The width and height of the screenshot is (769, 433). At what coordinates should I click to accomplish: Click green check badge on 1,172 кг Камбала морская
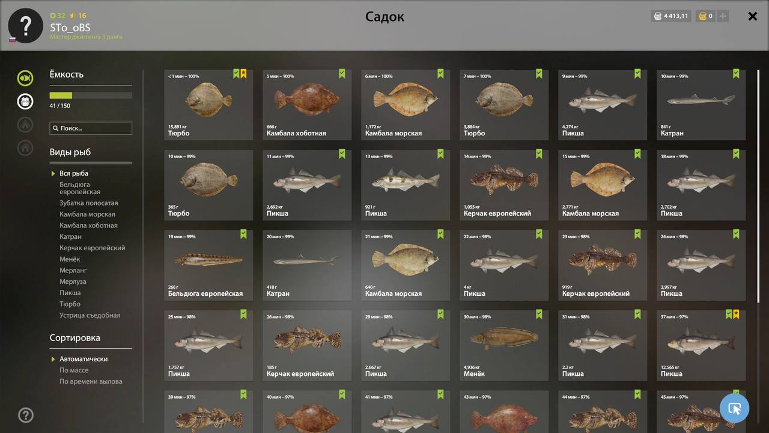(440, 73)
